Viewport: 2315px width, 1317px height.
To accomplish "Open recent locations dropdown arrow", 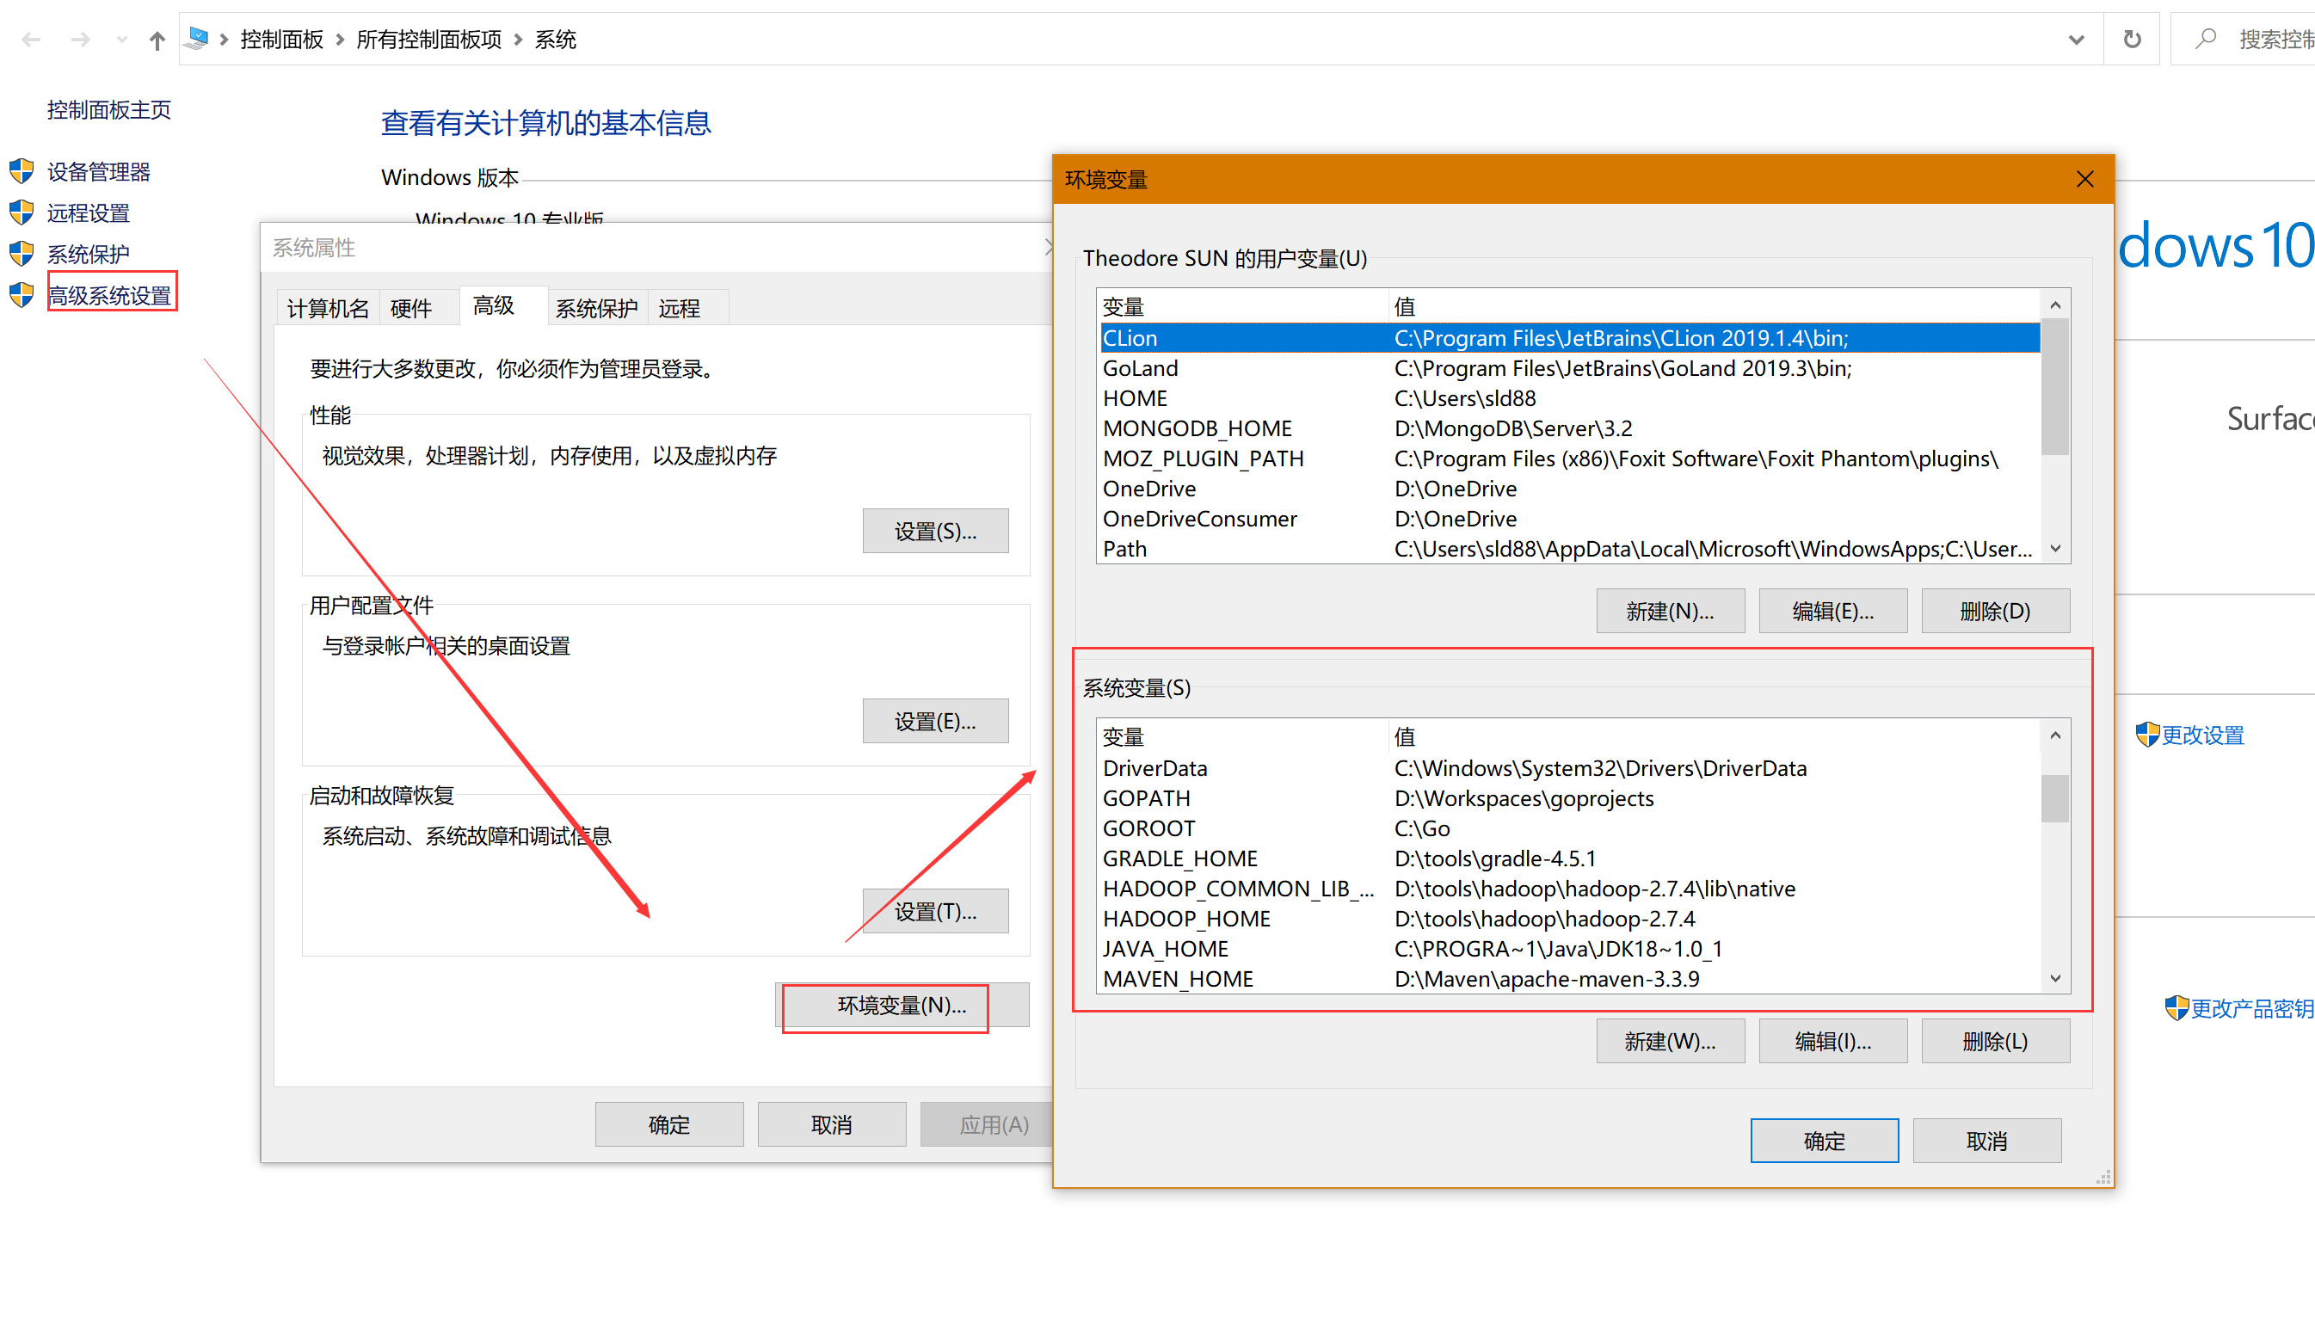I will pyautogui.click(x=121, y=40).
